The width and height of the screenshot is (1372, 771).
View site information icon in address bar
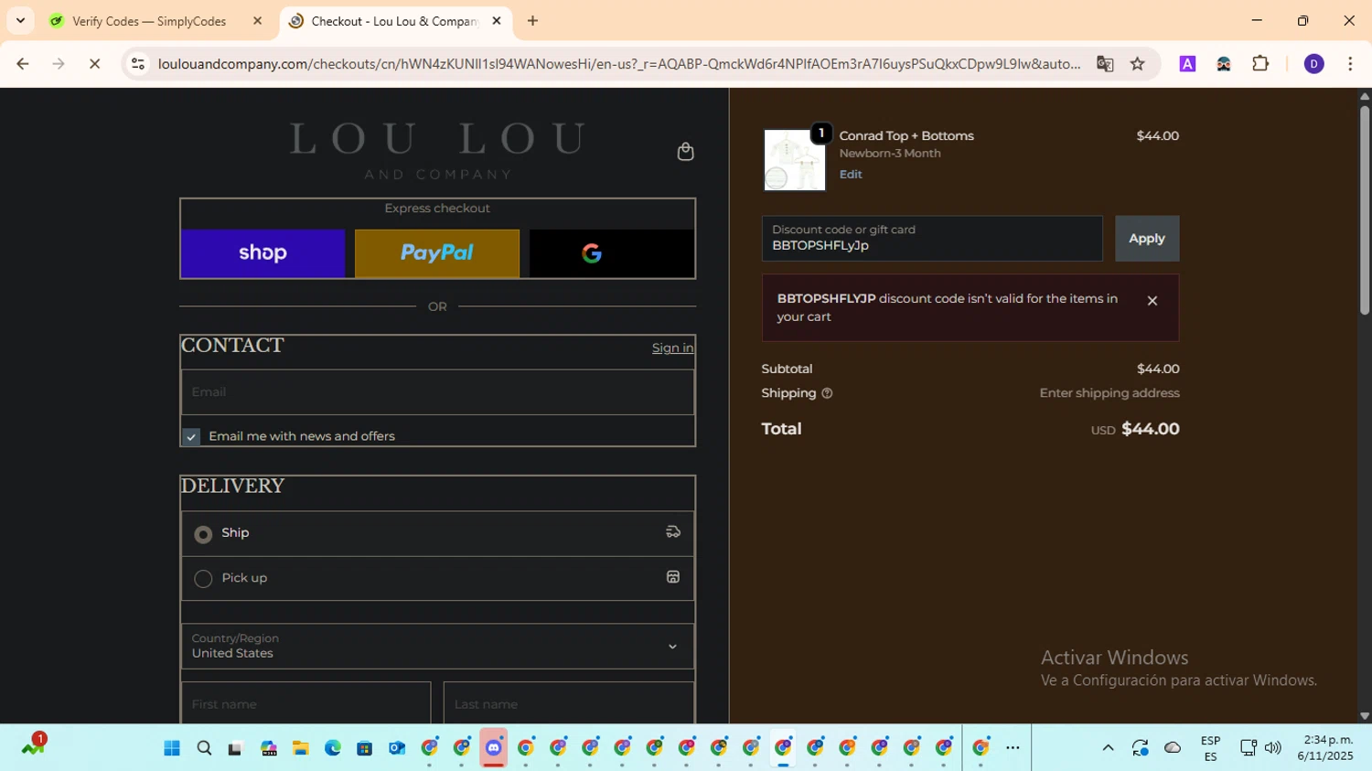pos(137,64)
